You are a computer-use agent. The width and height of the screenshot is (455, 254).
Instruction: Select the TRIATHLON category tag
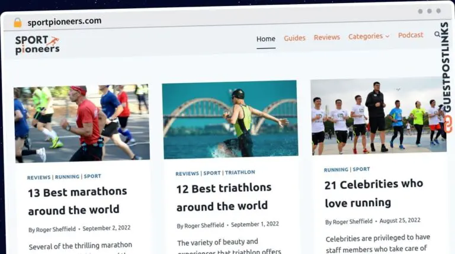tap(240, 172)
